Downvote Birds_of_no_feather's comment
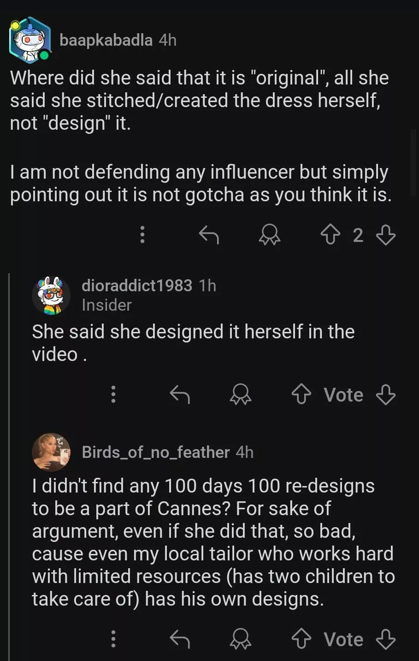The image size is (419, 661). tap(385, 639)
